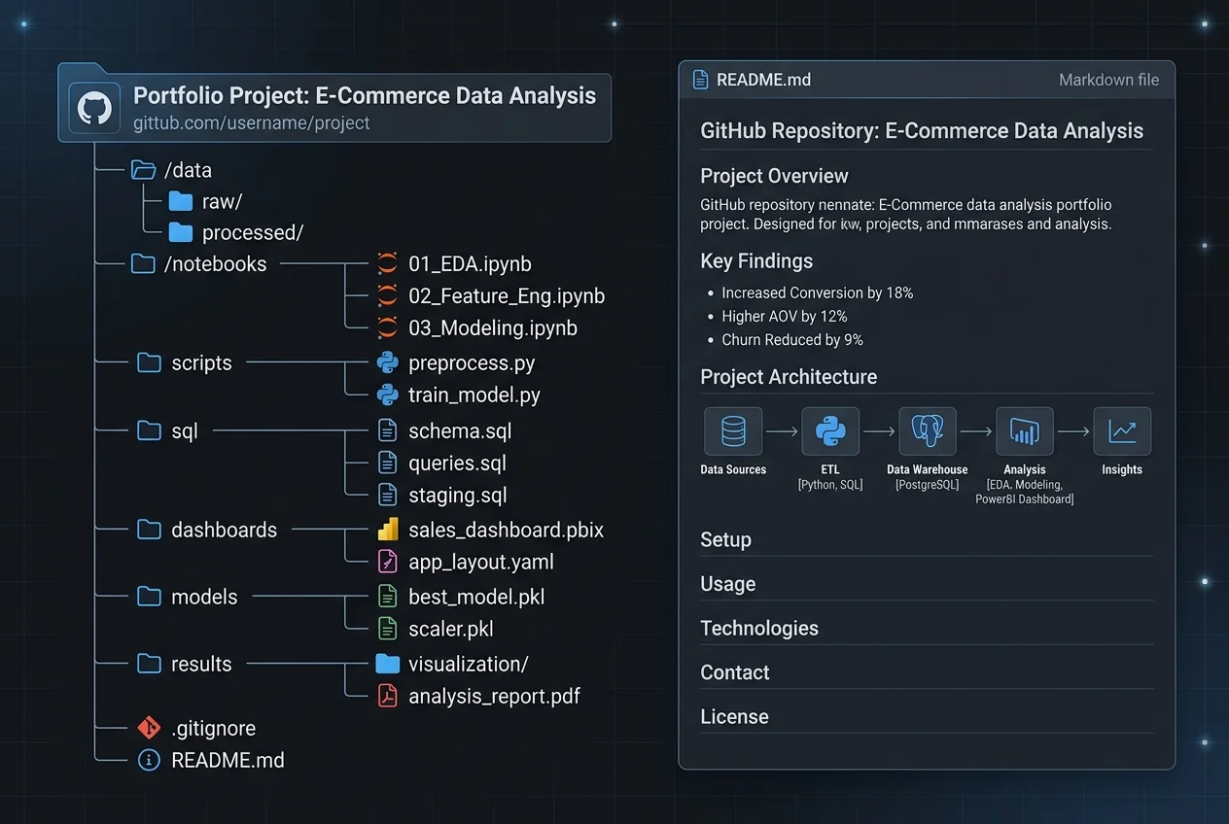Click Power BI icon beside sales_dashboard.pbix
Screen dimensions: 1229x824
[387, 530]
